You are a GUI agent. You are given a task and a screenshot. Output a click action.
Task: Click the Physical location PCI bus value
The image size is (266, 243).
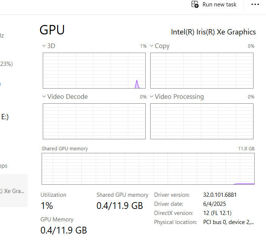229,222
